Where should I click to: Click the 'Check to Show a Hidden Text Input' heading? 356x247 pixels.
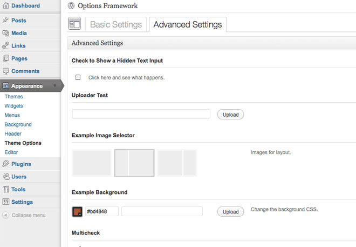(x=117, y=61)
